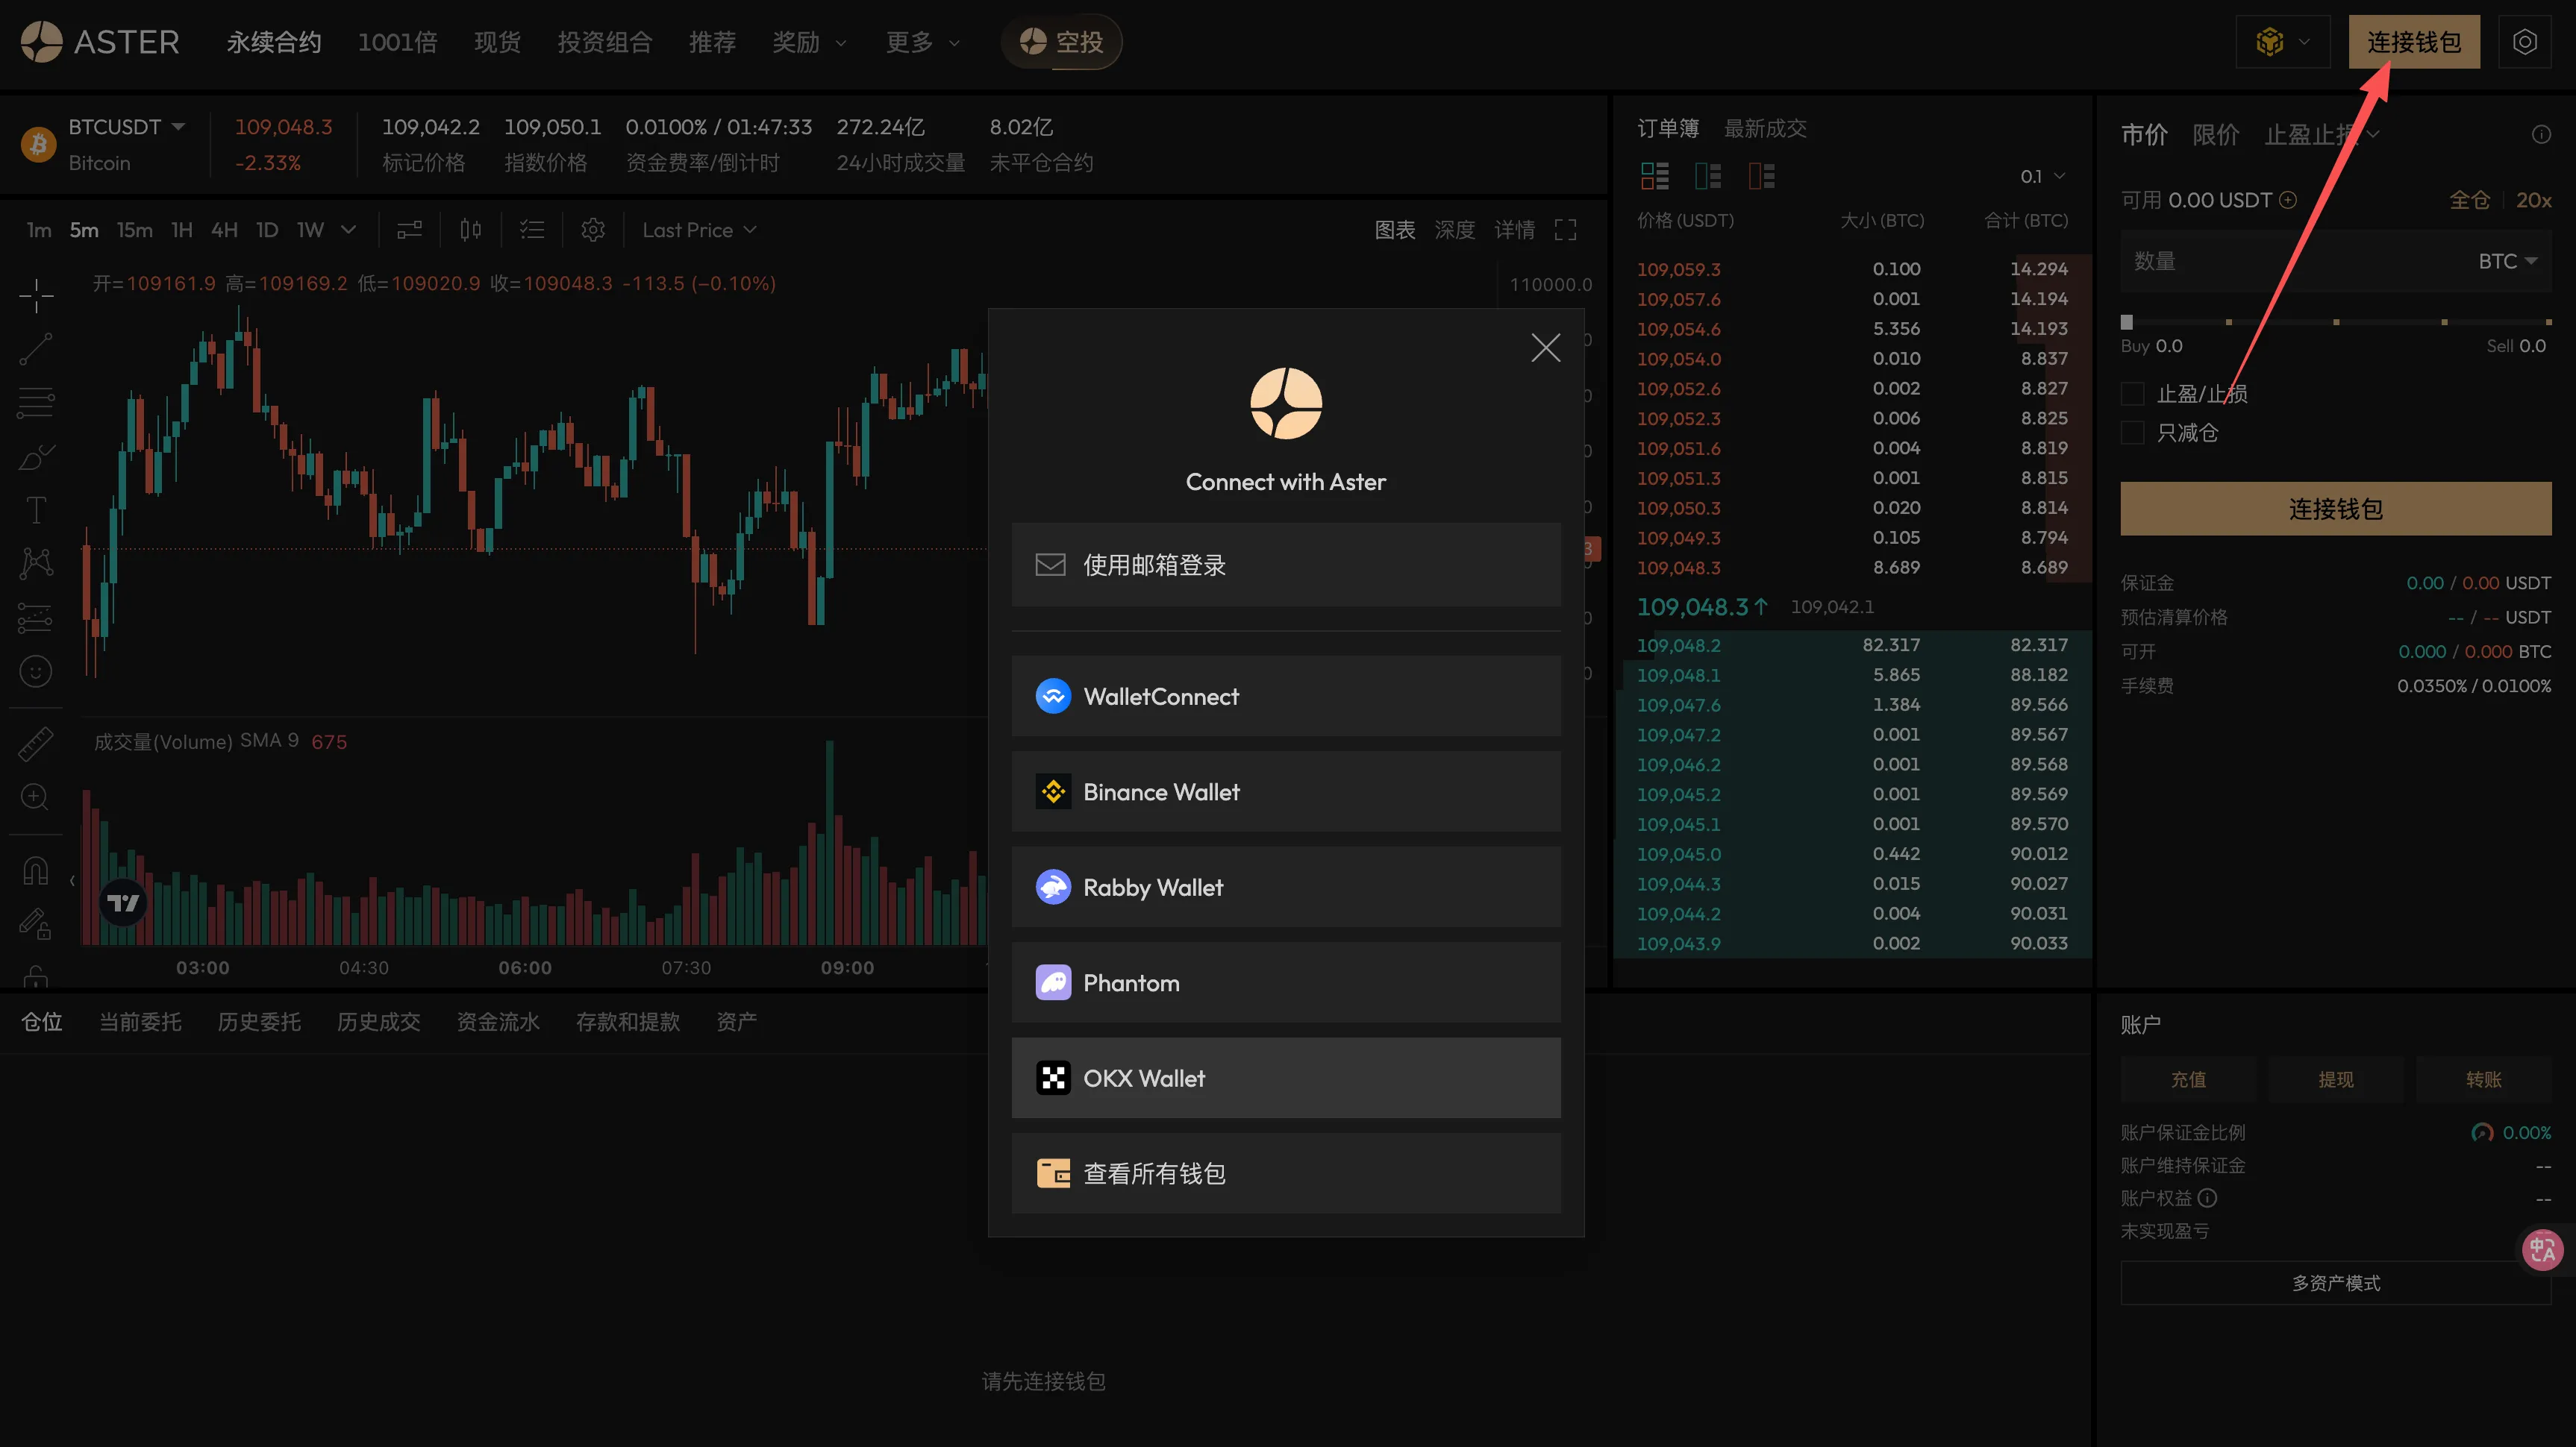Viewport: 2576px width, 1447px height.
Task: Switch to 最新成交 tab
Action: [1765, 128]
